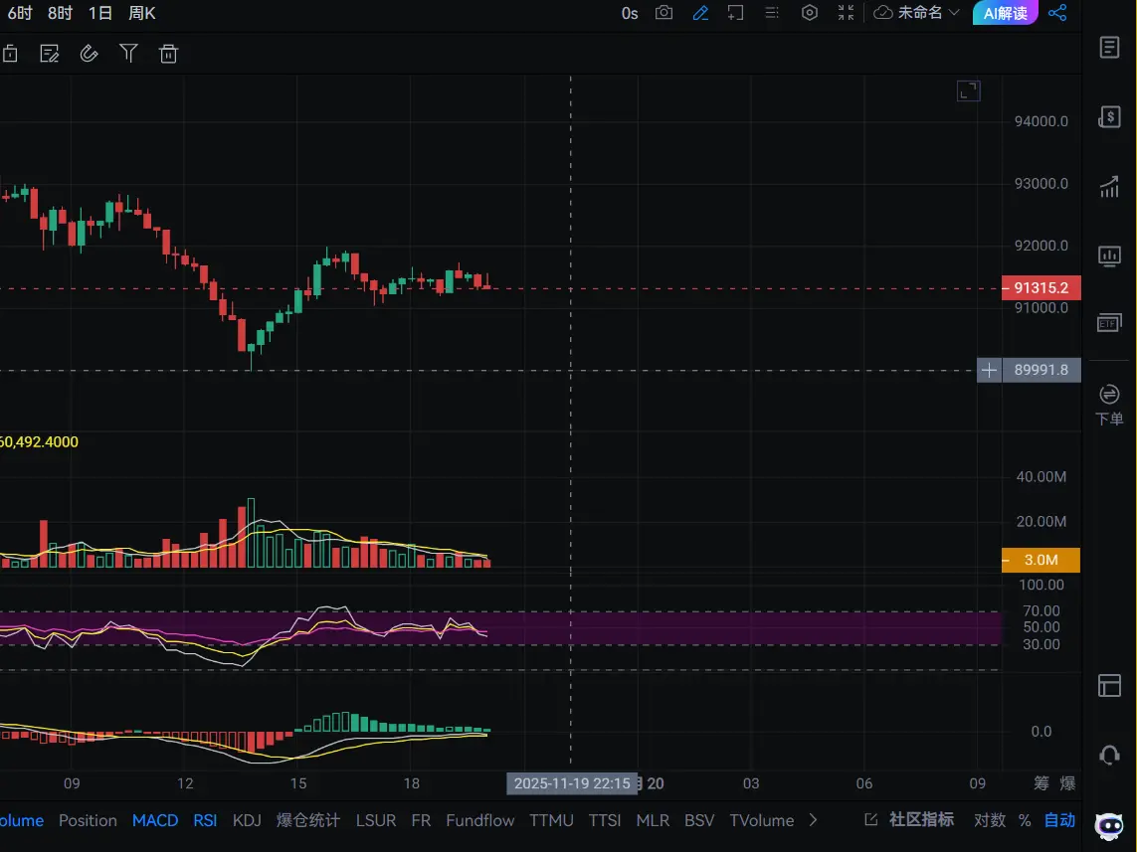Enable the TTMU indicator
Screen dimensions: 1137x852
[551, 820]
